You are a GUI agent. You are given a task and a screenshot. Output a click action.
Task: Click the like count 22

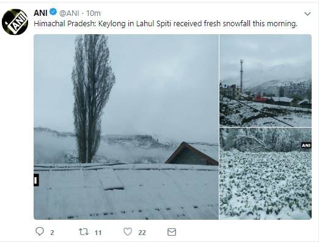142,233
